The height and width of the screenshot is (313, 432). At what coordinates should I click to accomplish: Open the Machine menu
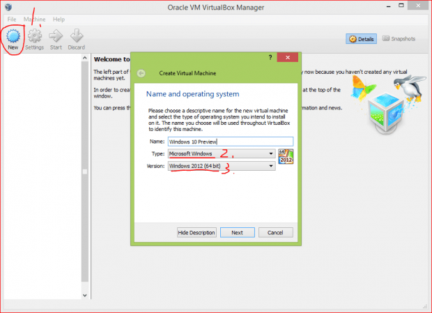click(34, 20)
